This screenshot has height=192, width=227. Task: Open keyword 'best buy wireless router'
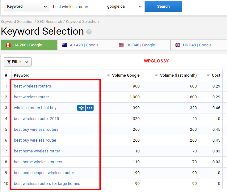(x=35, y=140)
